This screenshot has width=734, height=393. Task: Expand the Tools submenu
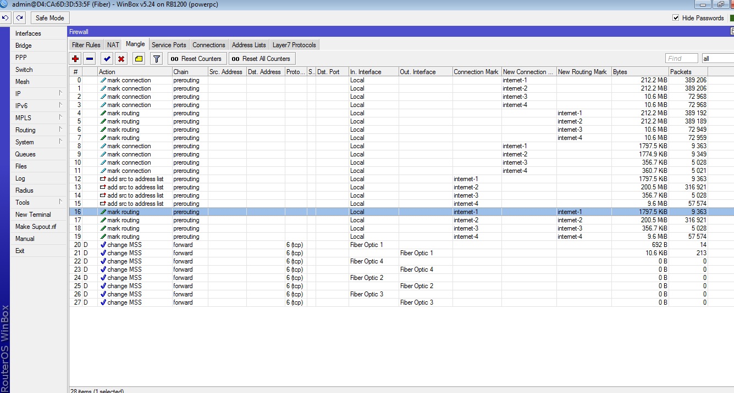click(38, 203)
